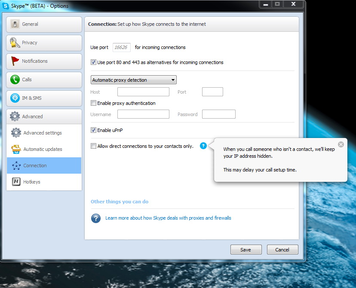Click the Cancel button
This screenshot has height=288, width=356.
282,250
